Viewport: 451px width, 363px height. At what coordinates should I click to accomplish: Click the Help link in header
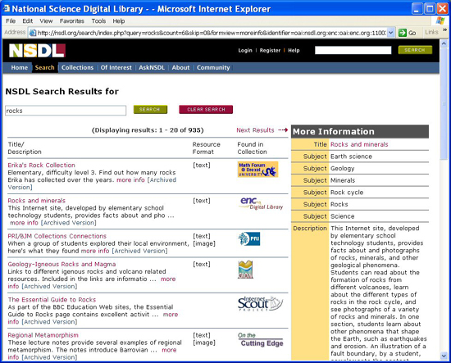[294, 50]
